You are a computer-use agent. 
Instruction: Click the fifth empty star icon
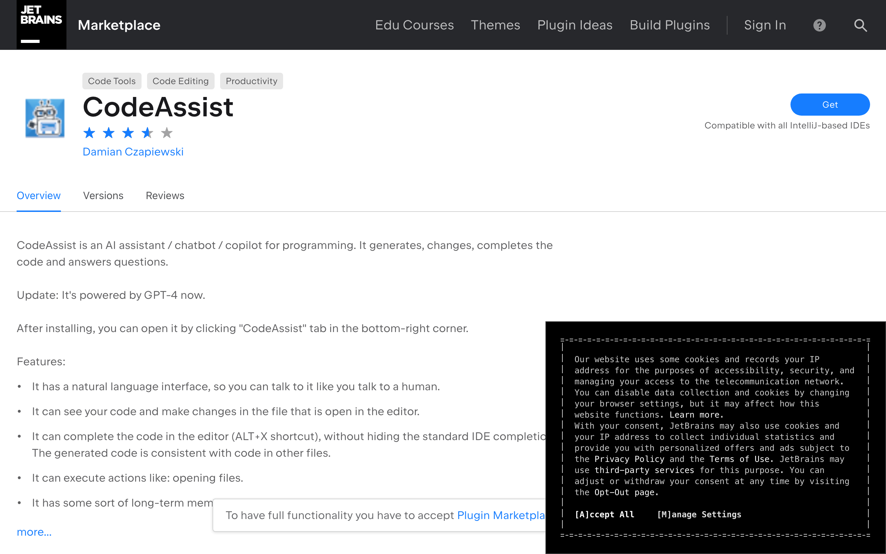166,132
